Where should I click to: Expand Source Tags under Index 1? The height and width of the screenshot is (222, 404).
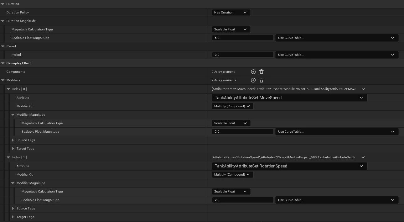click(x=13, y=209)
